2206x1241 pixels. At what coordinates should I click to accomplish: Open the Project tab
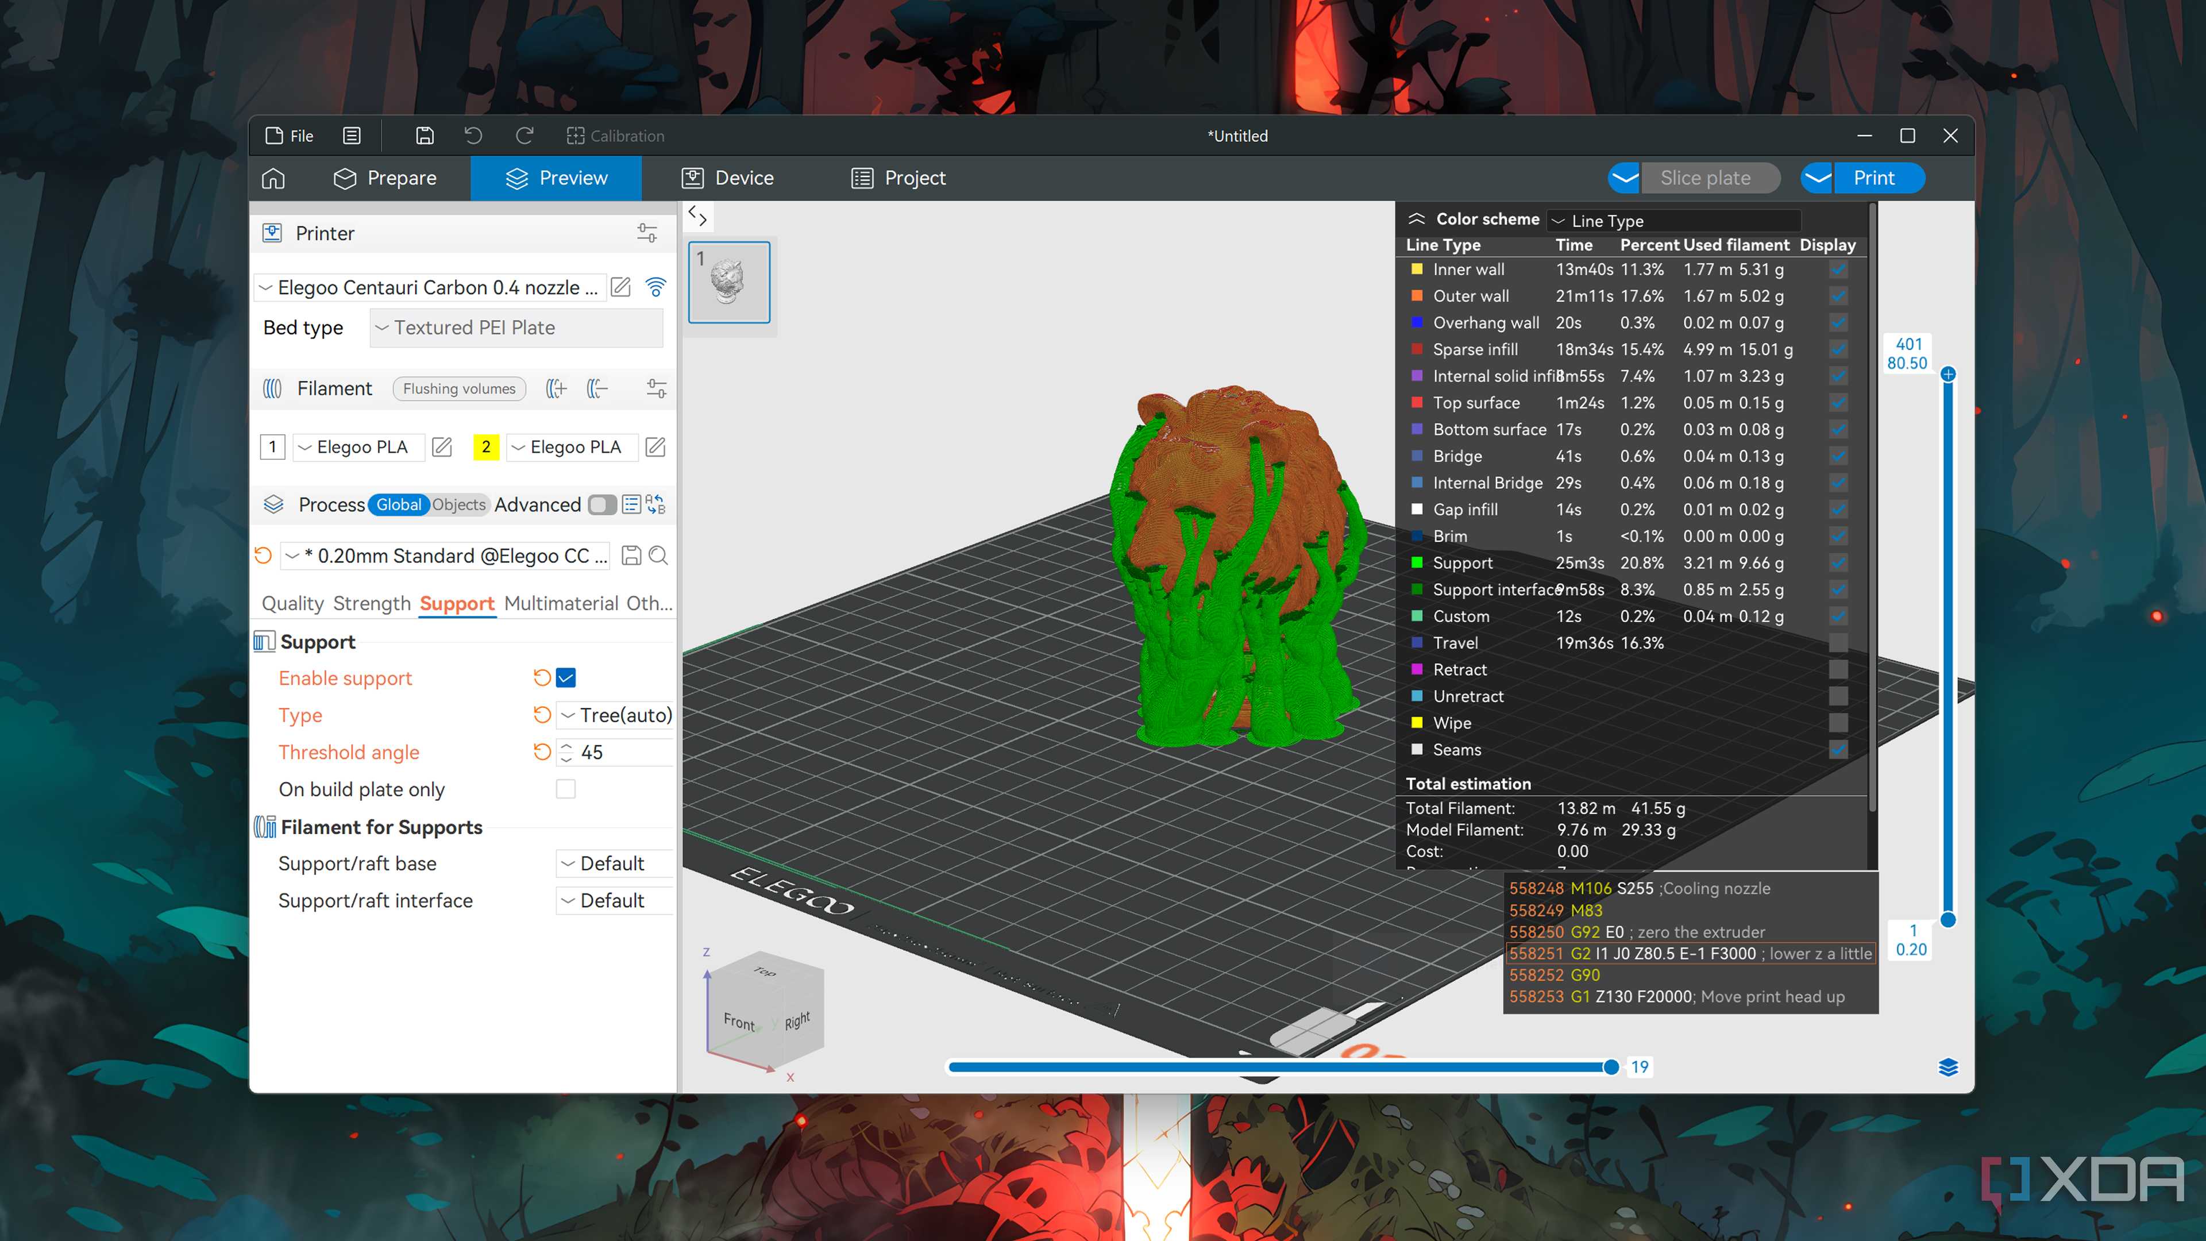pyautogui.click(x=898, y=178)
